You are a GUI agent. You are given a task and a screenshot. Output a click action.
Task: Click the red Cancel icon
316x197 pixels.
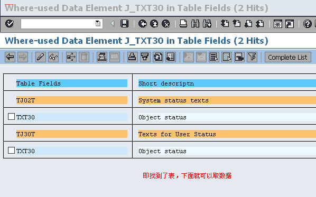tap(166, 24)
